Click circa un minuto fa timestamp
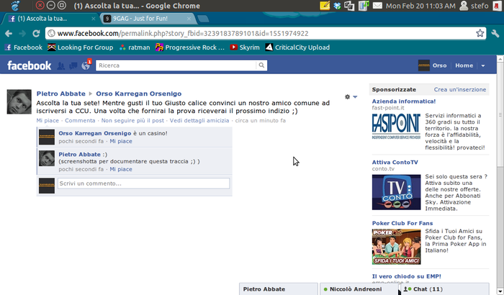 point(261,120)
